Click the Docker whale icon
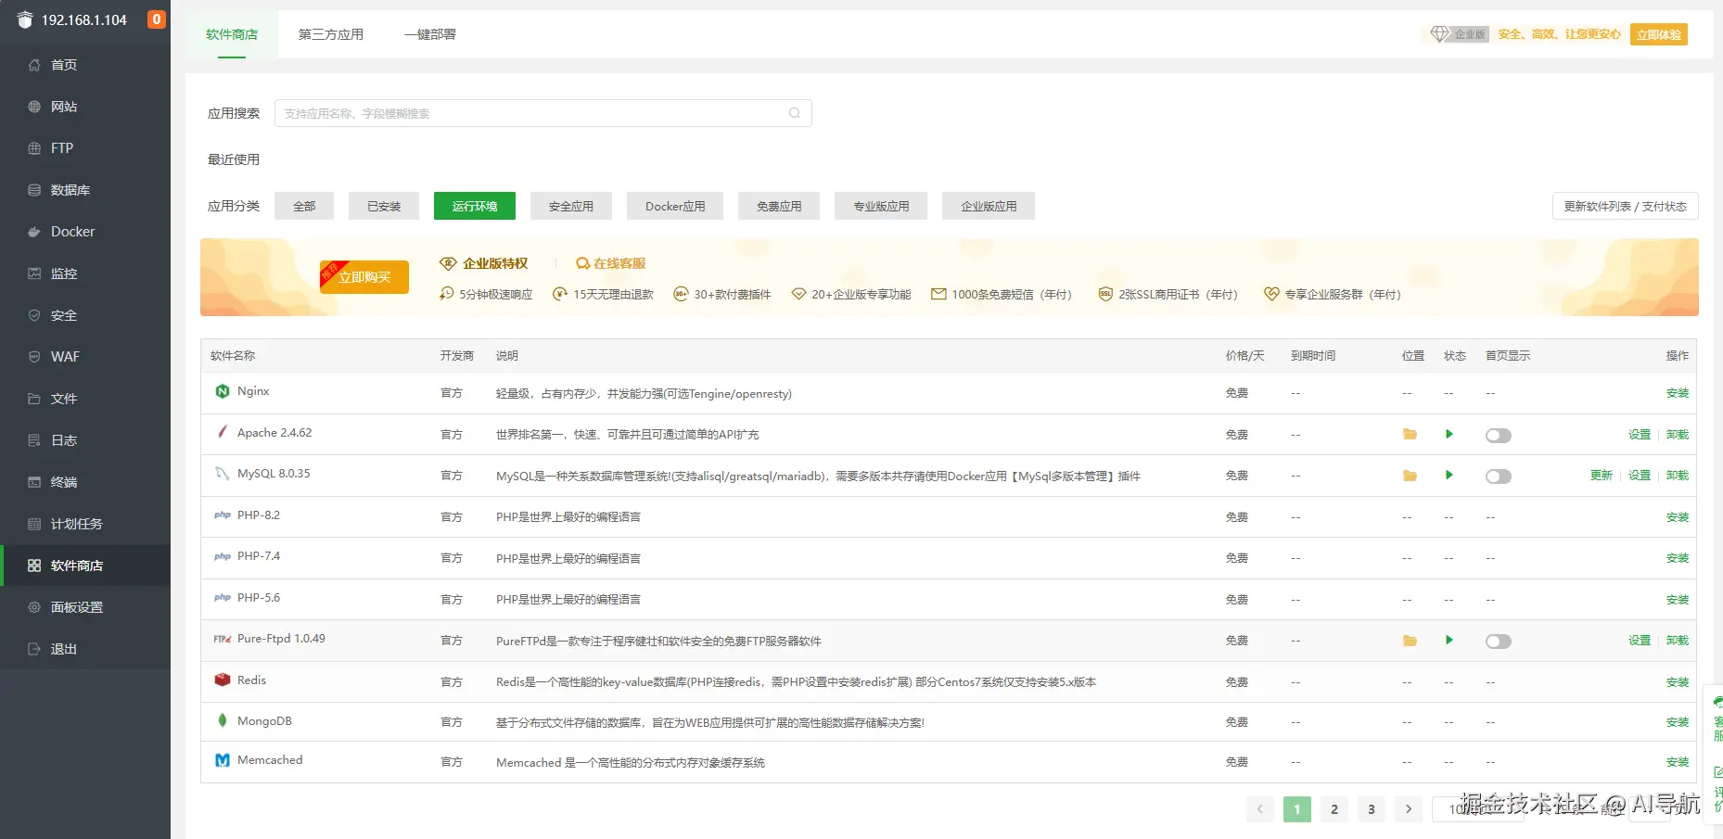 coord(34,232)
